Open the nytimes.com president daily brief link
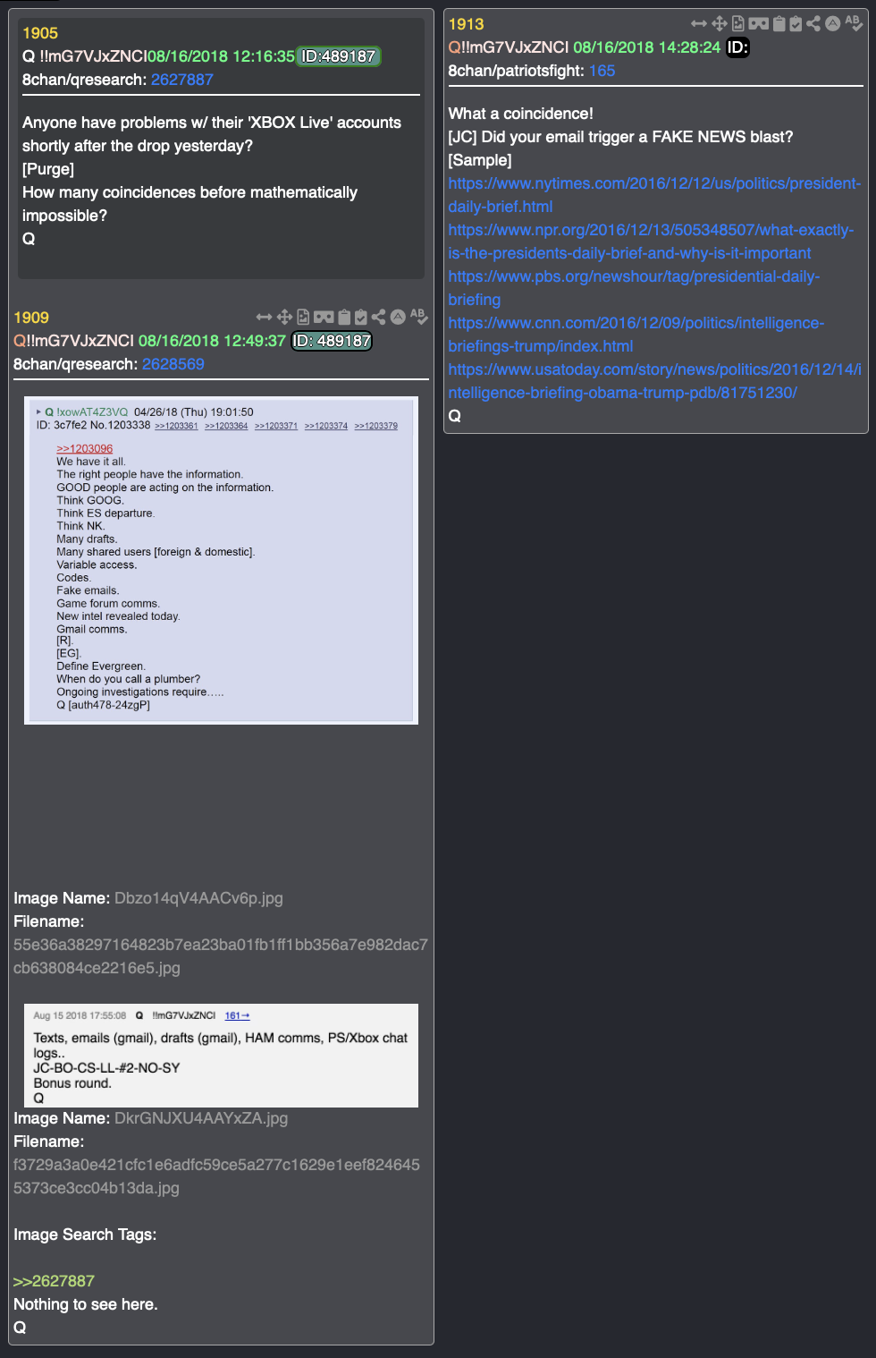 pyautogui.click(x=654, y=195)
